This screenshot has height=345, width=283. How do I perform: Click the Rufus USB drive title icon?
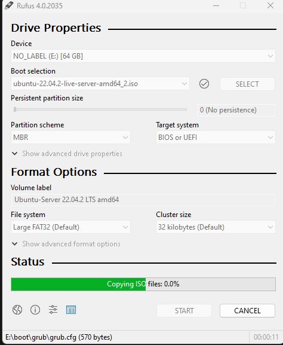click(9, 5)
